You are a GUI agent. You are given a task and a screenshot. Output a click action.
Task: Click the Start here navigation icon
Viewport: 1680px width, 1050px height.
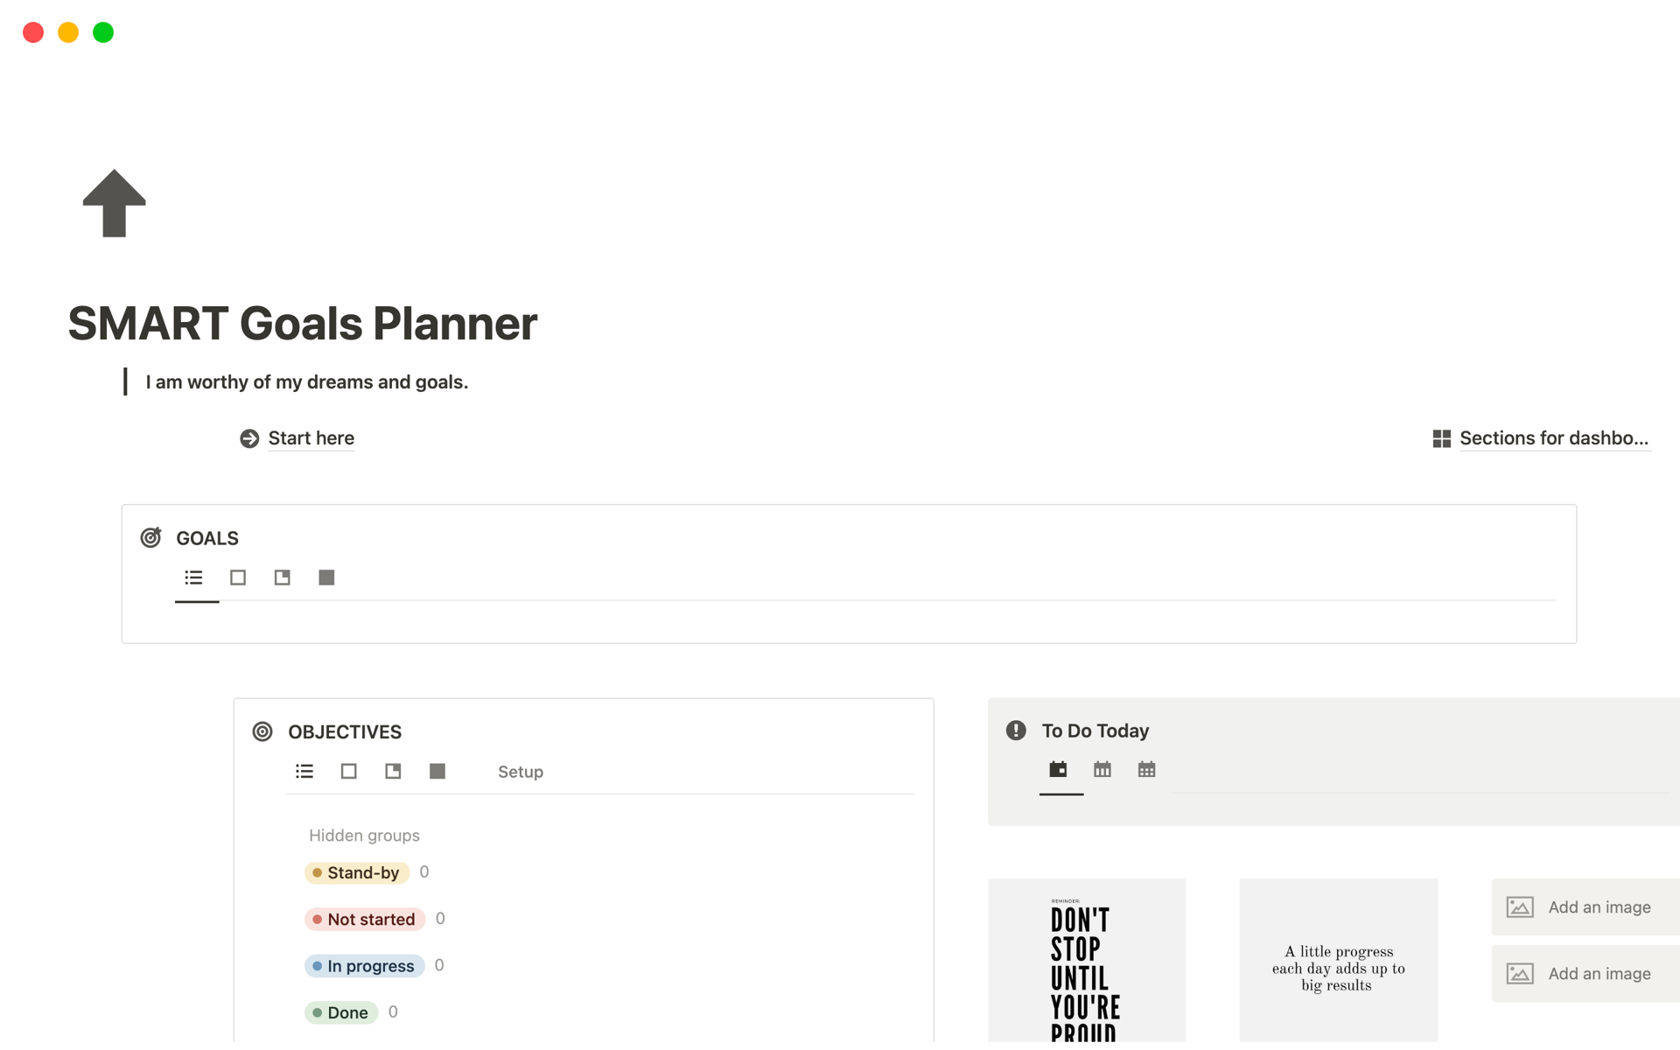[248, 437]
